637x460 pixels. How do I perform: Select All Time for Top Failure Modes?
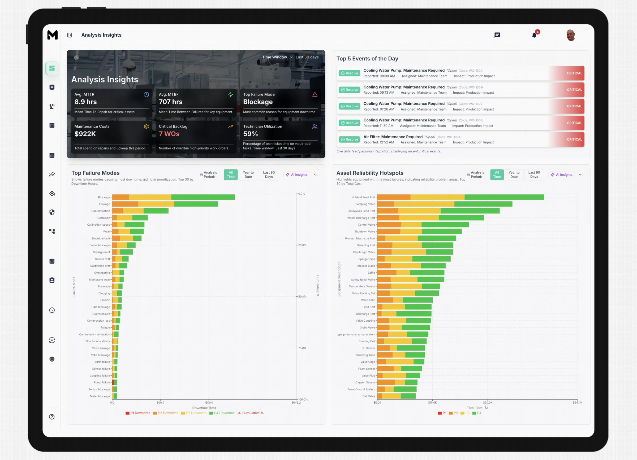pos(231,174)
